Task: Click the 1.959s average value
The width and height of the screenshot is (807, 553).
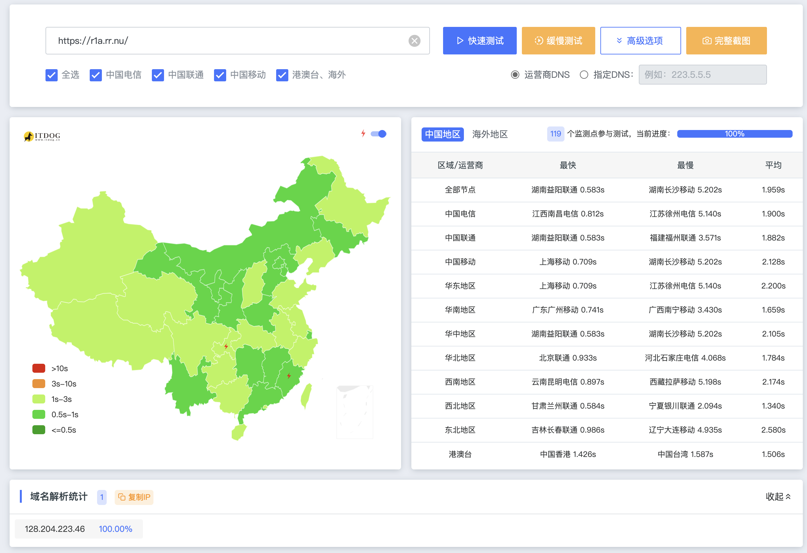Action: [773, 190]
